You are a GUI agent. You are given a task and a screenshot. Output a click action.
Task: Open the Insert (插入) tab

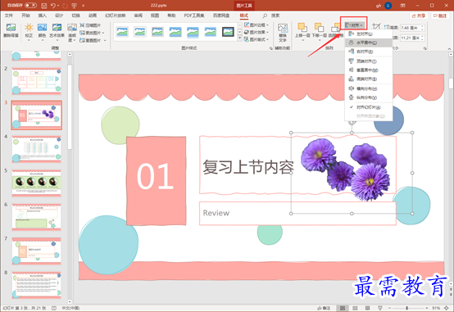tap(43, 16)
